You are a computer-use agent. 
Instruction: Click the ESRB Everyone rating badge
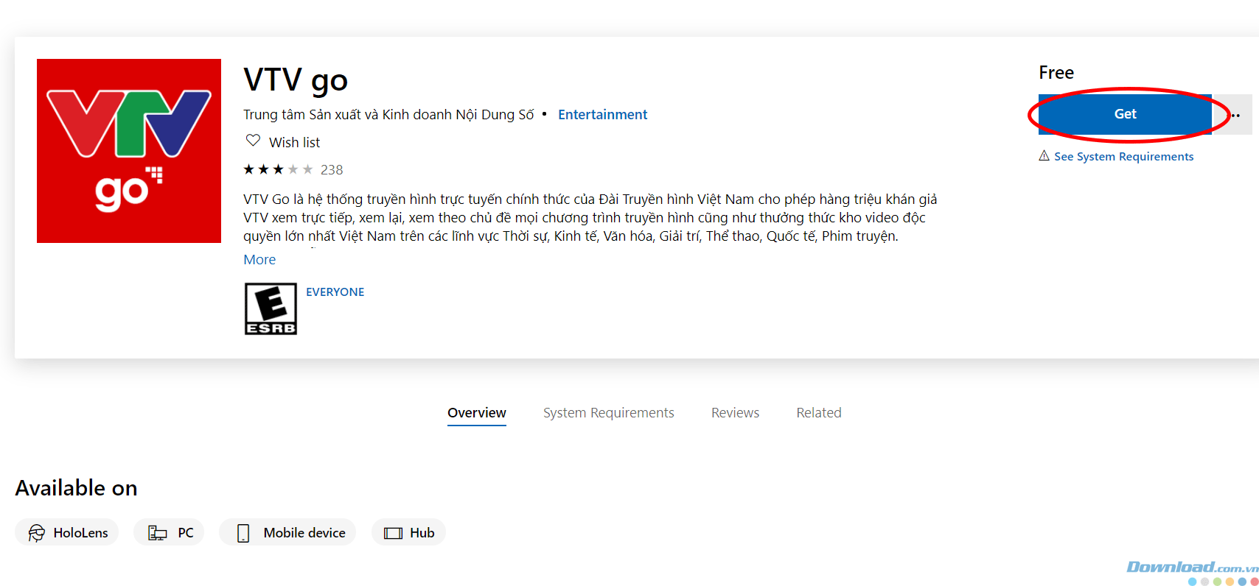tap(271, 309)
